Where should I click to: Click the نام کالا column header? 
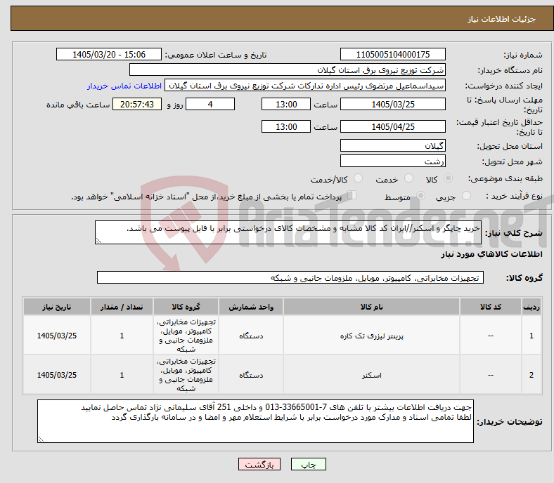pos(371,307)
